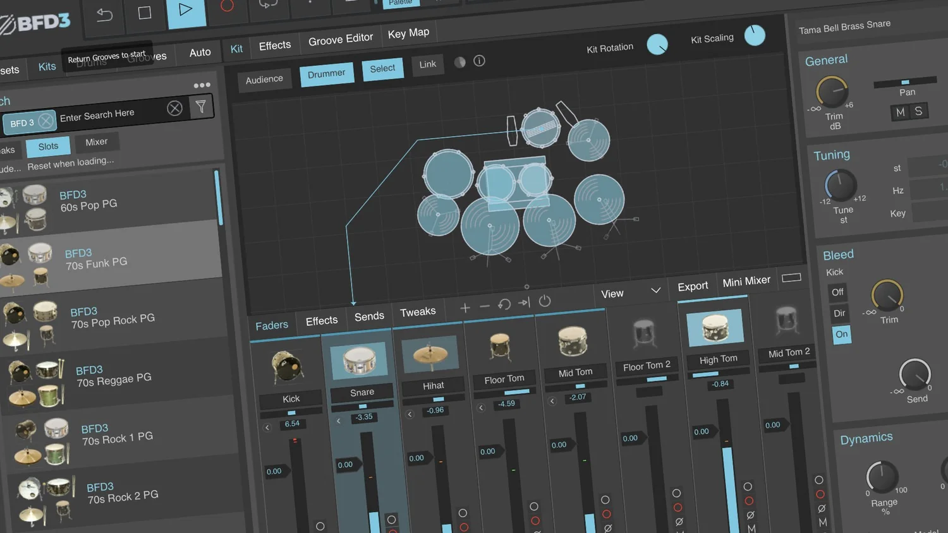Open the search filter icon beside the search field

pyautogui.click(x=201, y=107)
